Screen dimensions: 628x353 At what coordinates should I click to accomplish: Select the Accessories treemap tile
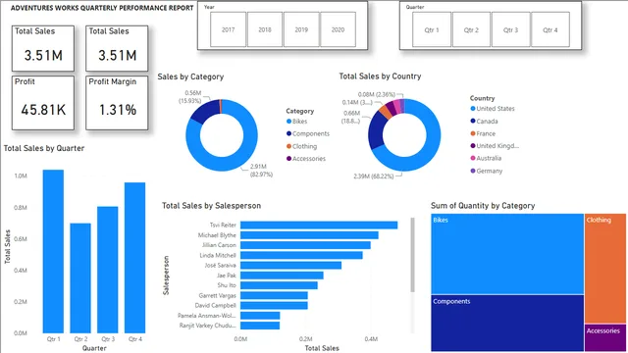[605, 337]
